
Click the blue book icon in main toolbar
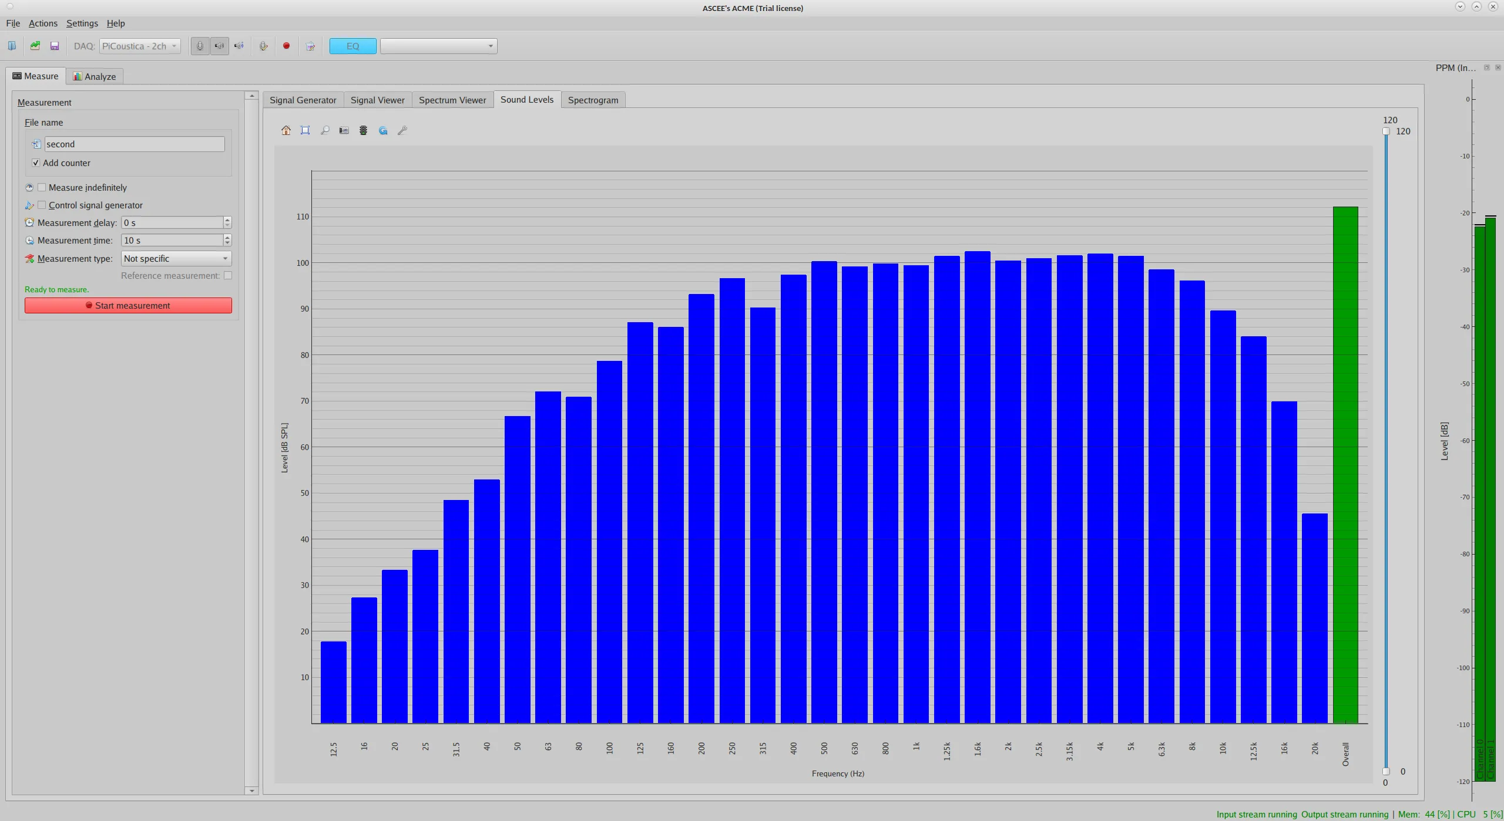pos(12,46)
